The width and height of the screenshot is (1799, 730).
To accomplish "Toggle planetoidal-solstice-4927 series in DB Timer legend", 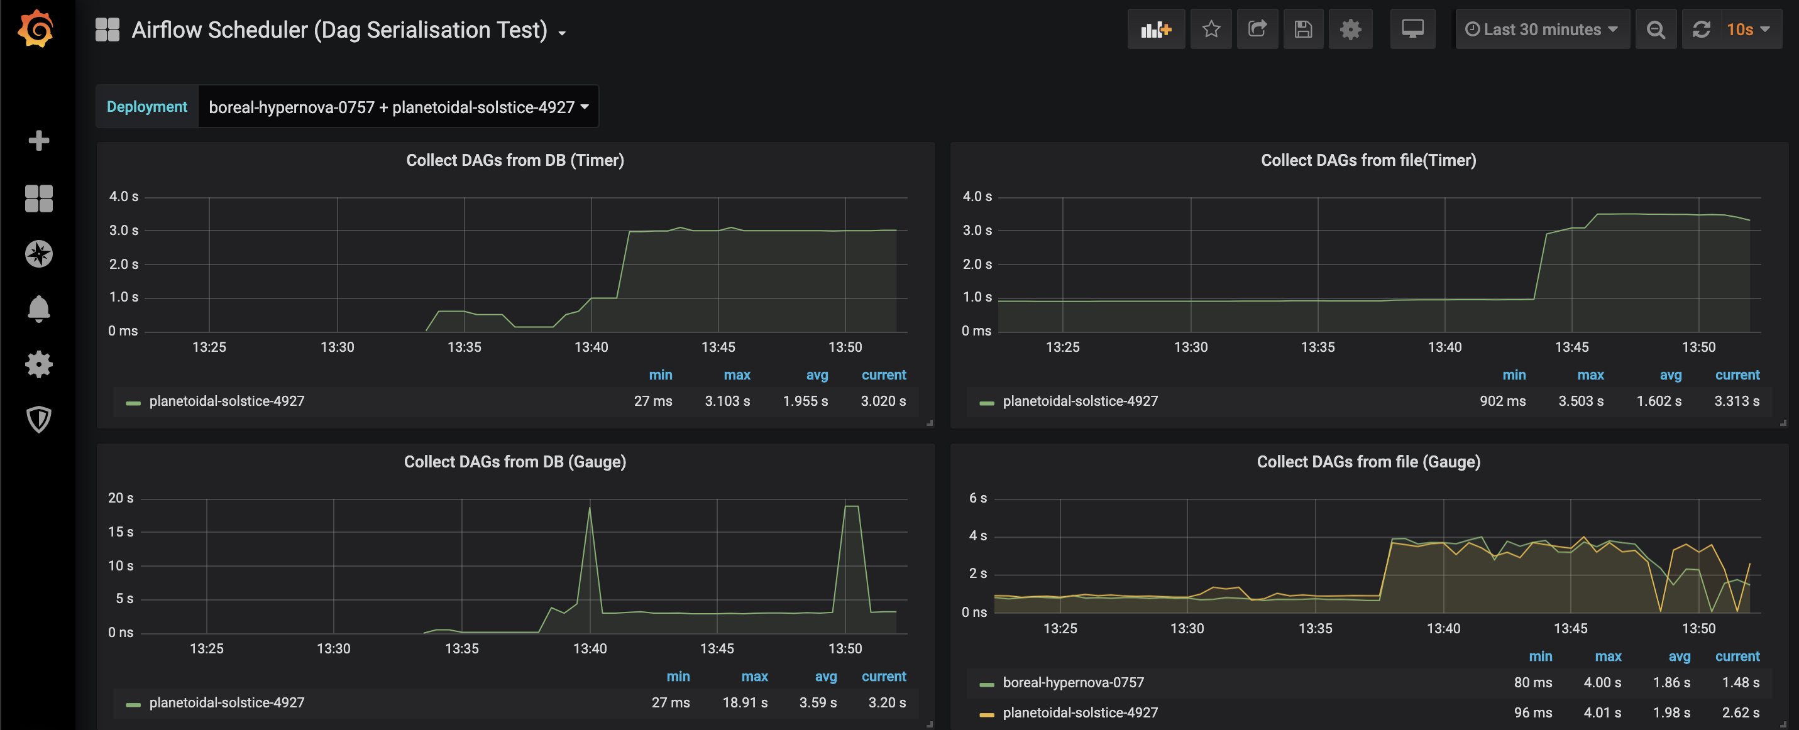I will point(226,401).
